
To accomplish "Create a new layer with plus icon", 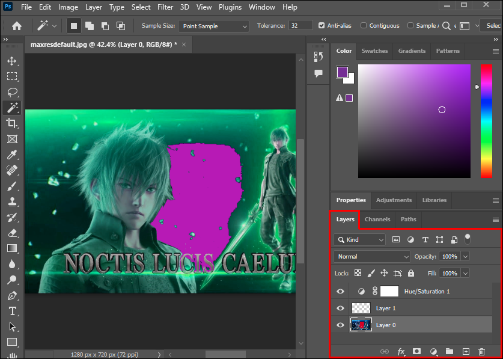I will 465,351.
